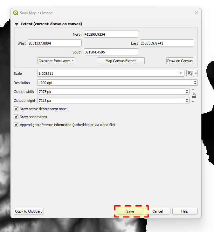
Task: Increase Output height with up arrow
Action: 187,99
